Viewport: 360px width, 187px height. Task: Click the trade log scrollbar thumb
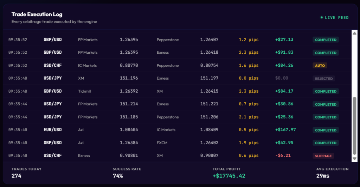tap(354, 126)
